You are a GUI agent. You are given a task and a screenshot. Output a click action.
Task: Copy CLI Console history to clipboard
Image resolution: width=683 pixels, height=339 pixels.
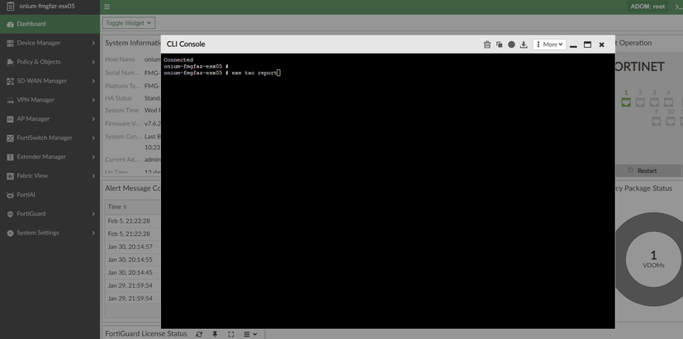(499, 45)
